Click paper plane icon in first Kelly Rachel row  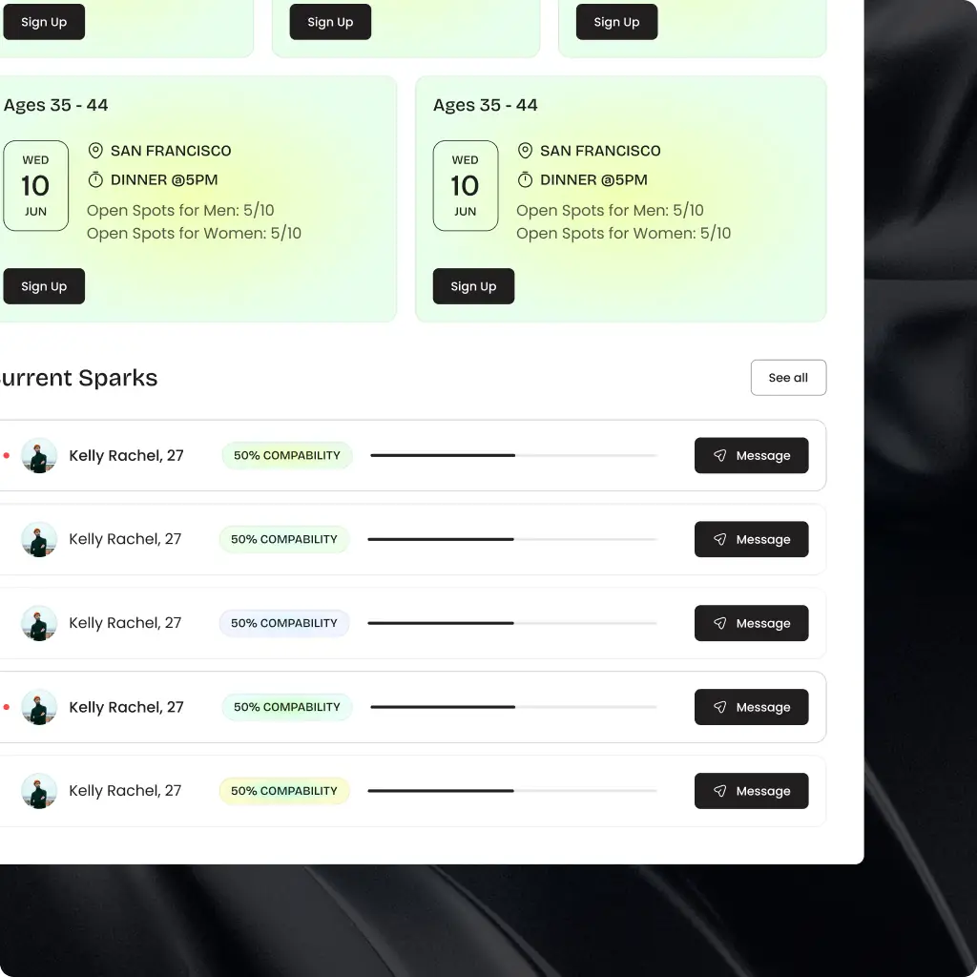(719, 455)
